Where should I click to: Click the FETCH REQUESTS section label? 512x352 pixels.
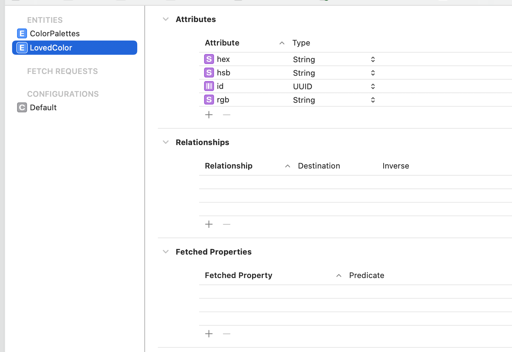[63, 71]
